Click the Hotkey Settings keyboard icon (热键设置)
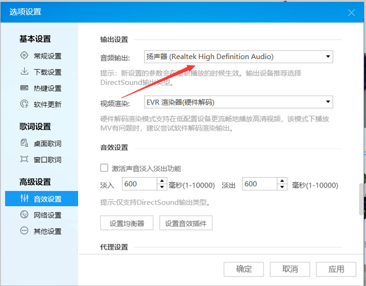Viewport: 366px width, 286px height. (24, 88)
